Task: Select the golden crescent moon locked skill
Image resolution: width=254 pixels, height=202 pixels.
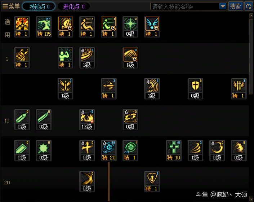Action: 217,150
